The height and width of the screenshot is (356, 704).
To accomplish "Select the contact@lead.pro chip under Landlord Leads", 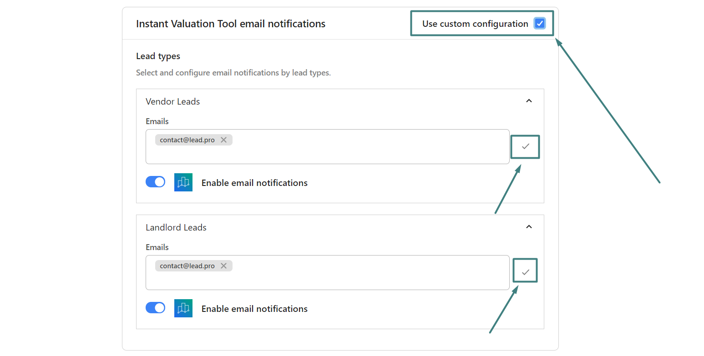I will coord(187,266).
